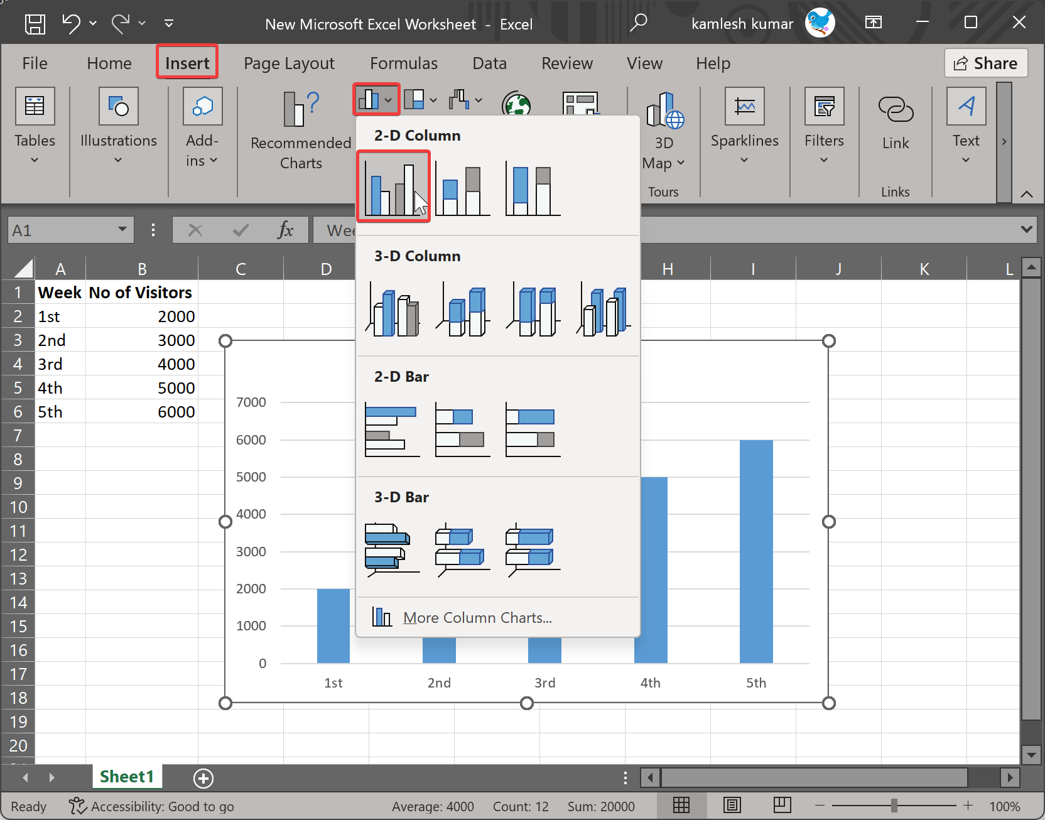Choose the Stacked Column 2-D chart
The image size is (1045, 820).
[462, 189]
